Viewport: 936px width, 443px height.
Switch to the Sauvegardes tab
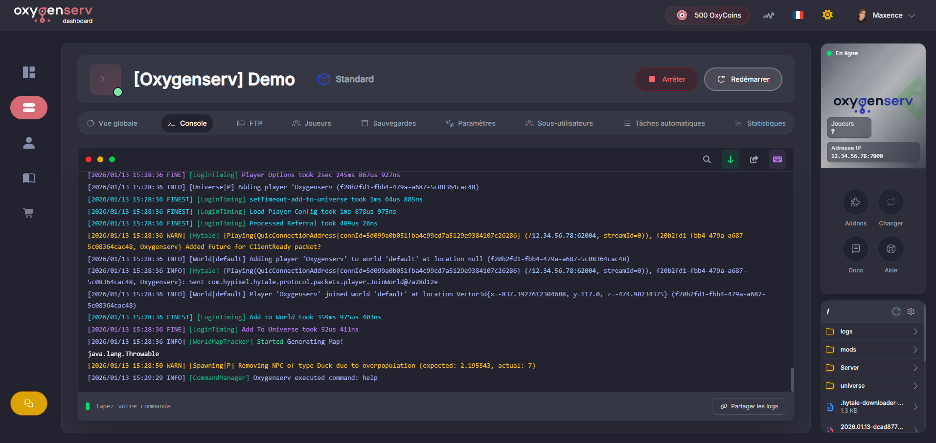(x=388, y=123)
